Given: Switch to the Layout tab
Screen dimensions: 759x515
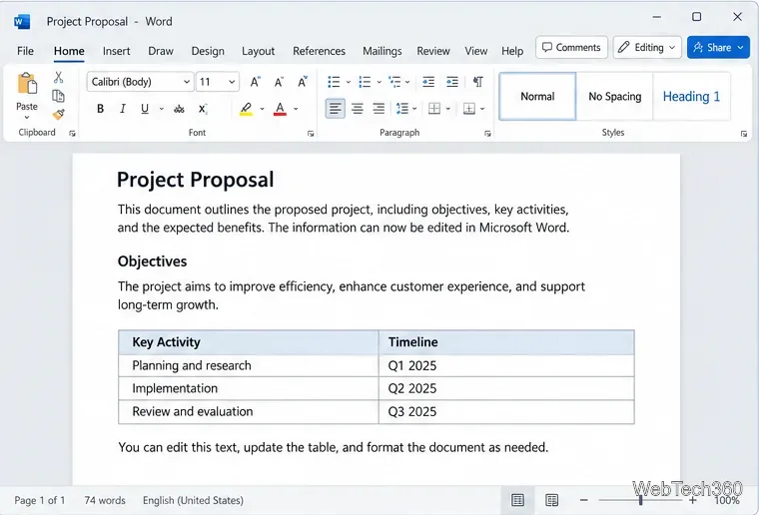Looking at the screenshot, I should point(258,51).
